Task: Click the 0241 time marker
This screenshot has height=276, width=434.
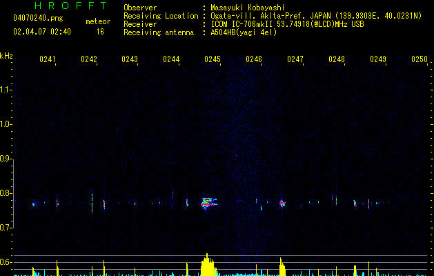Action: point(48,59)
